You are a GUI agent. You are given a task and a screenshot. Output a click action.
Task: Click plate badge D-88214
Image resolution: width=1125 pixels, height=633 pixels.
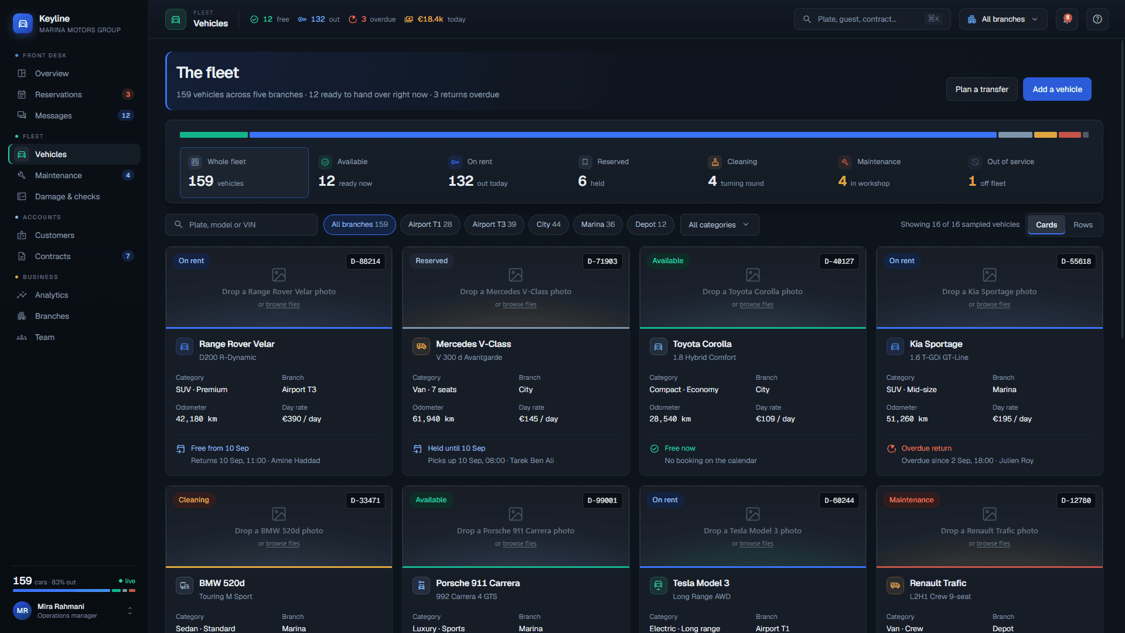366,261
